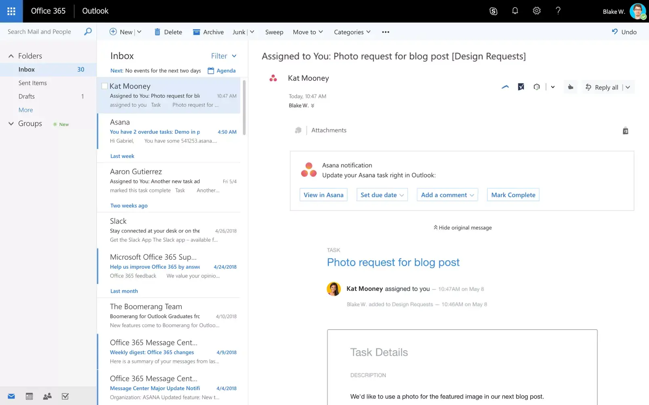This screenshot has height=405, width=649.
Task: Click the Mark Complete button
Action: 513,194
